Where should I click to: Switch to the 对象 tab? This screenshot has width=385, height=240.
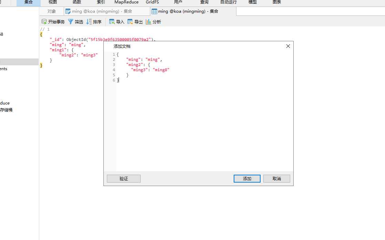tap(52, 11)
